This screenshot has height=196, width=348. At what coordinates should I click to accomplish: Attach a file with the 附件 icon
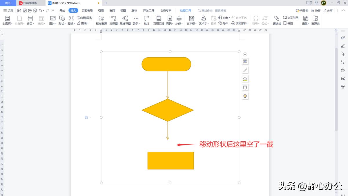click(223, 23)
